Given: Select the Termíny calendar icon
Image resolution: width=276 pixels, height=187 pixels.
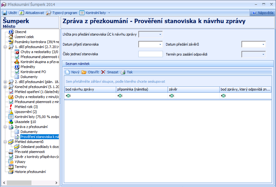Looking at the screenshot, I should (x=11, y=167).
